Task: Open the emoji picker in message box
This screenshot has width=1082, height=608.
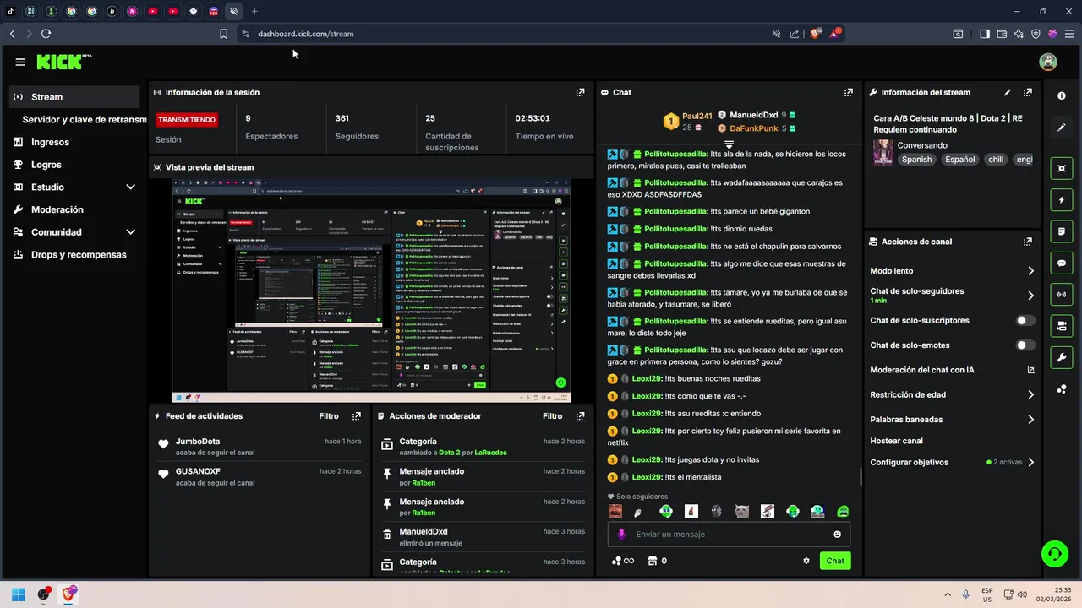Action: pos(838,534)
